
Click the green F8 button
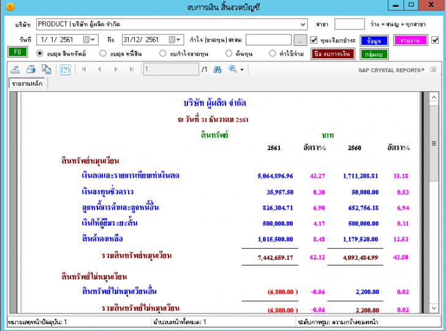[x=17, y=52]
